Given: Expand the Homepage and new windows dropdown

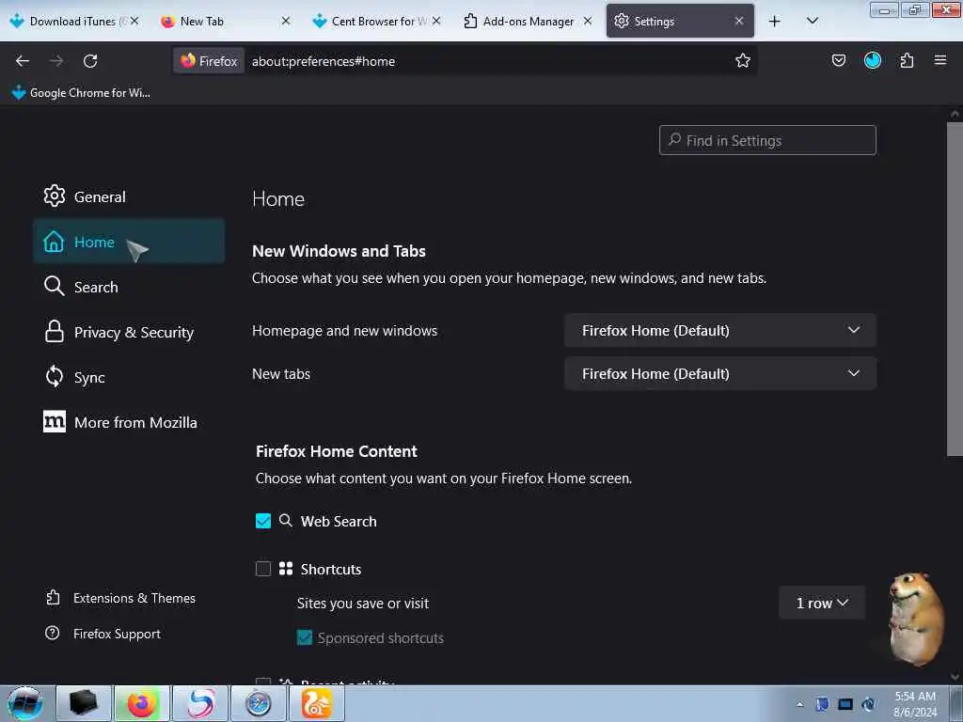Looking at the screenshot, I should click(x=719, y=330).
